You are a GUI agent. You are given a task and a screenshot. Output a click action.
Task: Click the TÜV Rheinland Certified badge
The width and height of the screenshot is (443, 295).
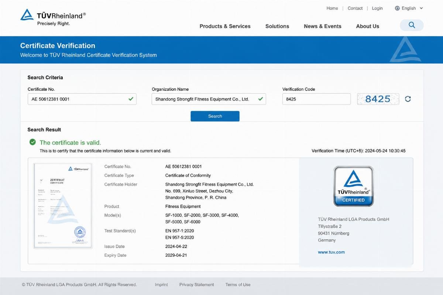coord(354,186)
